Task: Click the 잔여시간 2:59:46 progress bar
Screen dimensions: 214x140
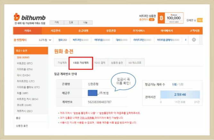Action: click(180, 94)
